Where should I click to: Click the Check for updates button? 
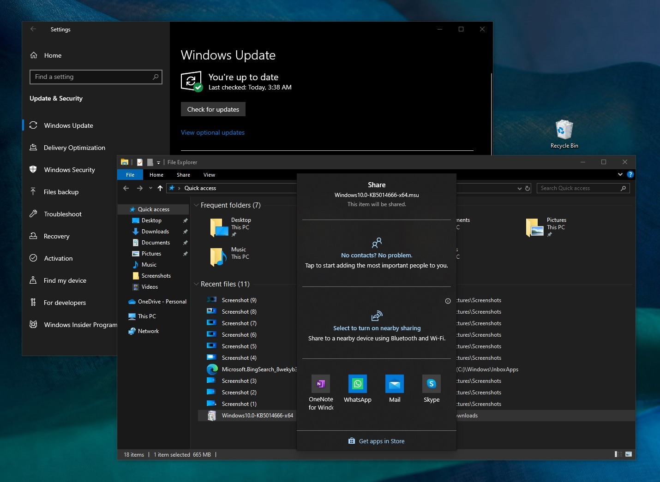click(213, 109)
